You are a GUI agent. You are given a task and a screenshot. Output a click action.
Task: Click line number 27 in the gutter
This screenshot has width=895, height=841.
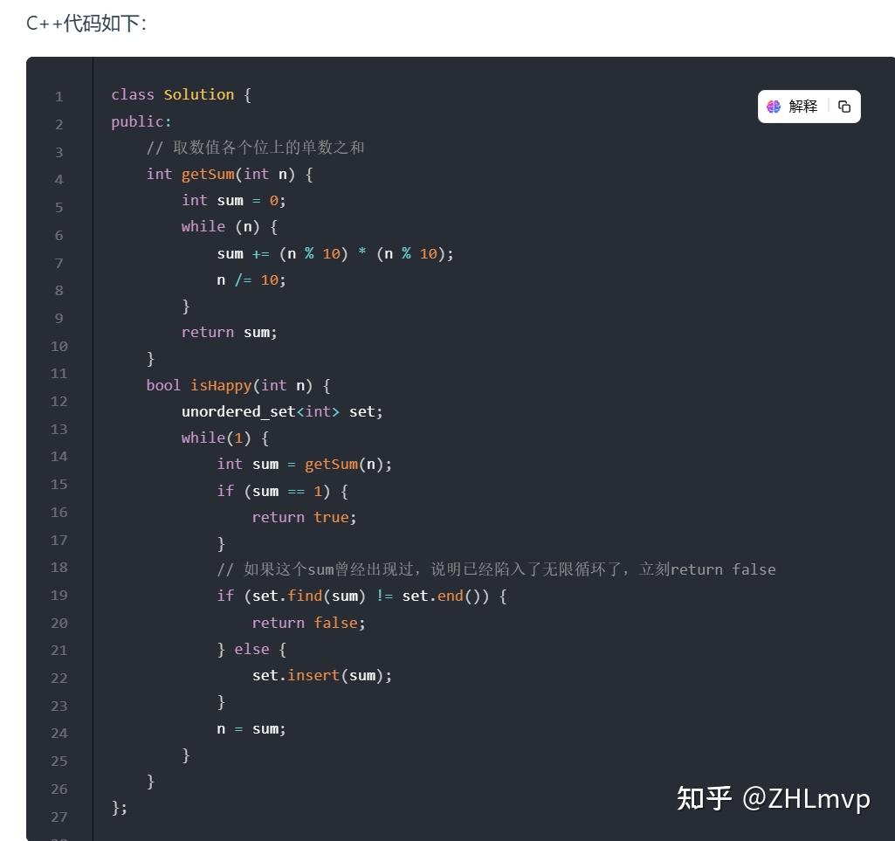pos(58,817)
